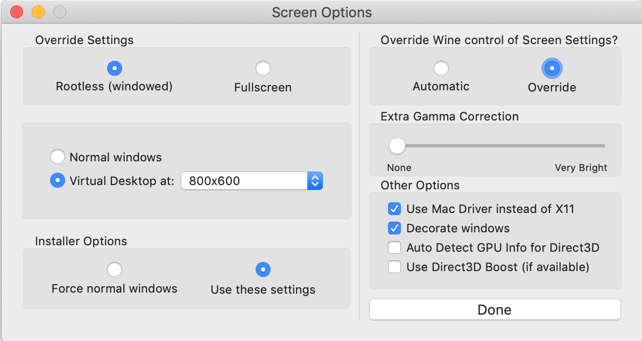The width and height of the screenshot is (642, 341).
Task: Click the Screen Options title bar text
Action: (322, 12)
